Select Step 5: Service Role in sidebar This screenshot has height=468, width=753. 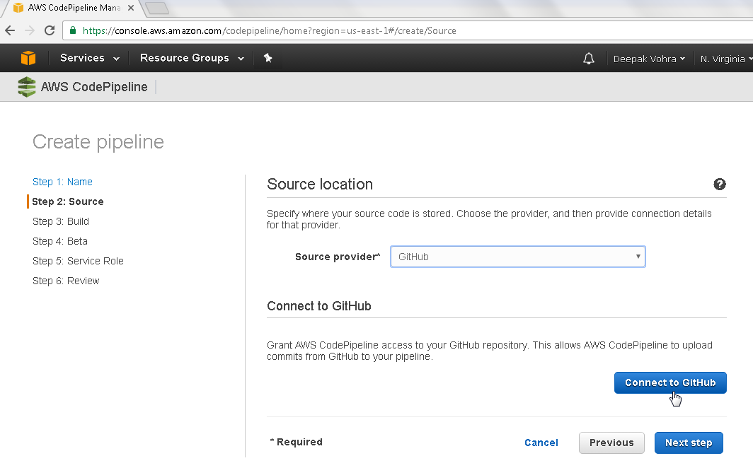click(x=79, y=261)
